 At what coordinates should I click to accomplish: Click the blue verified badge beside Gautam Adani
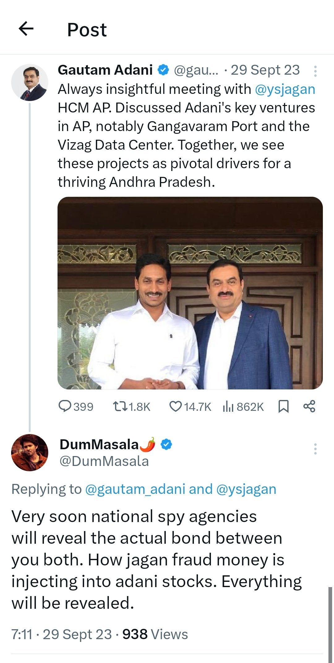[163, 70]
